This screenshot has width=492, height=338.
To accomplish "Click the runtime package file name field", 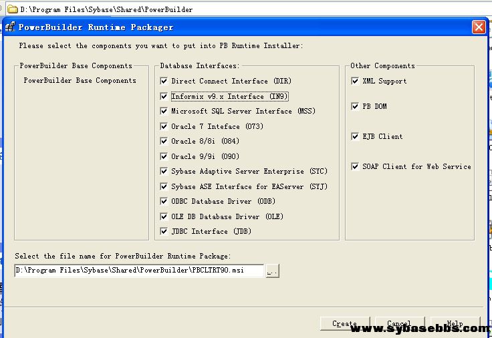I will [x=139, y=271].
